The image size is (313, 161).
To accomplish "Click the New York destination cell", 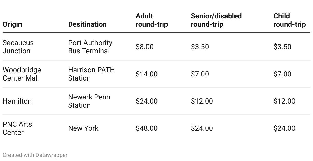I will click(83, 128).
